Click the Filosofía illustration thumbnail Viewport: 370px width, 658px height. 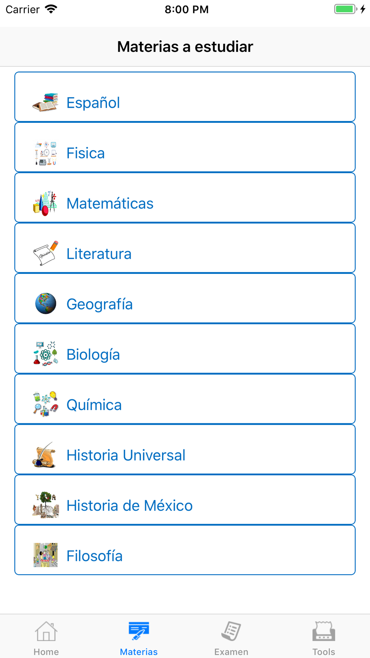click(46, 555)
